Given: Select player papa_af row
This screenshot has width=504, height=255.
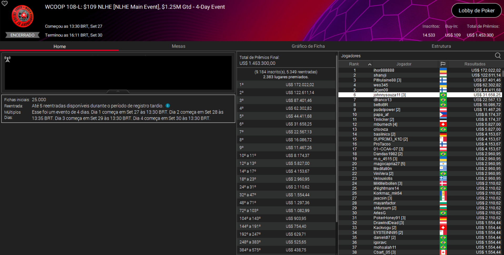Looking at the screenshot, I should click(x=420, y=115).
